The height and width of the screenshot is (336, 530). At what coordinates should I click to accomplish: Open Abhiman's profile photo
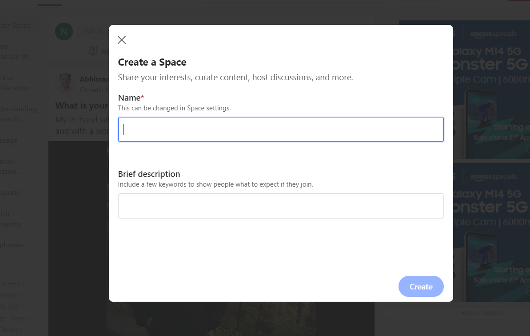(65, 83)
